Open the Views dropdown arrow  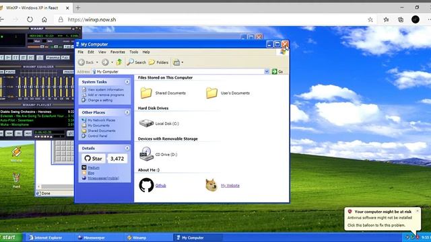point(183,63)
